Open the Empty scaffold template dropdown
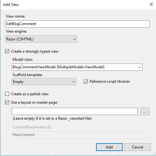The image size is (156, 156). point(44,82)
